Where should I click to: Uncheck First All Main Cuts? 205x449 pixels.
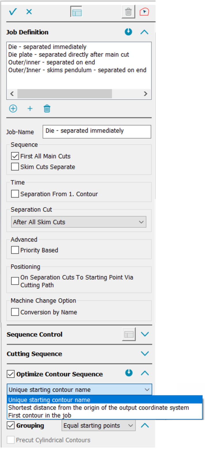pyautogui.click(x=15, y=156)
